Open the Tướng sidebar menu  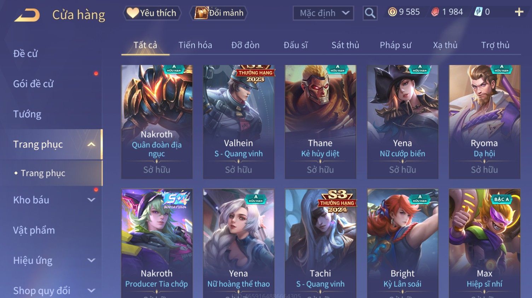click(x=27, y=114)
